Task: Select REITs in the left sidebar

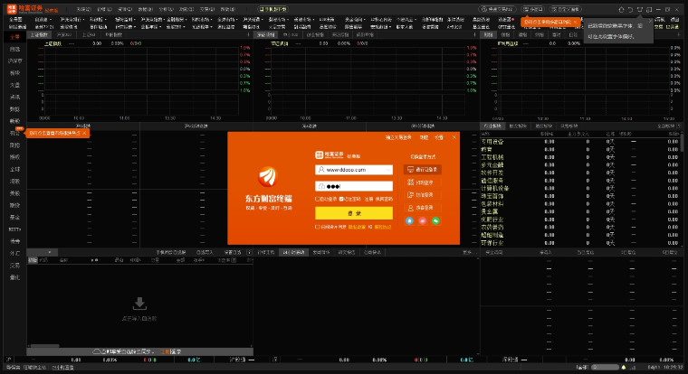Action: coord(14,229)
